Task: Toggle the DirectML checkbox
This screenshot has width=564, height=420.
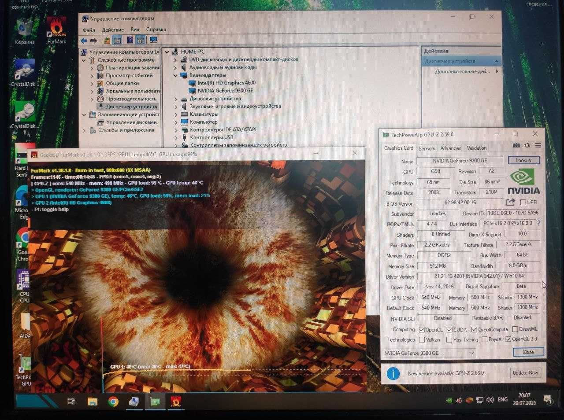Action: pyautogui.click(x=515, y=329)
